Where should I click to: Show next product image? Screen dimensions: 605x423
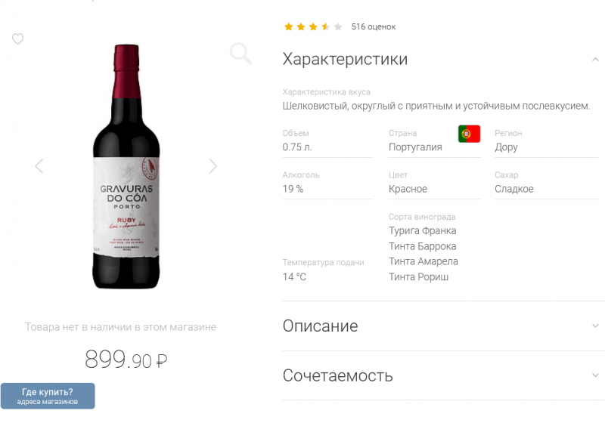[x=213, y=166]
